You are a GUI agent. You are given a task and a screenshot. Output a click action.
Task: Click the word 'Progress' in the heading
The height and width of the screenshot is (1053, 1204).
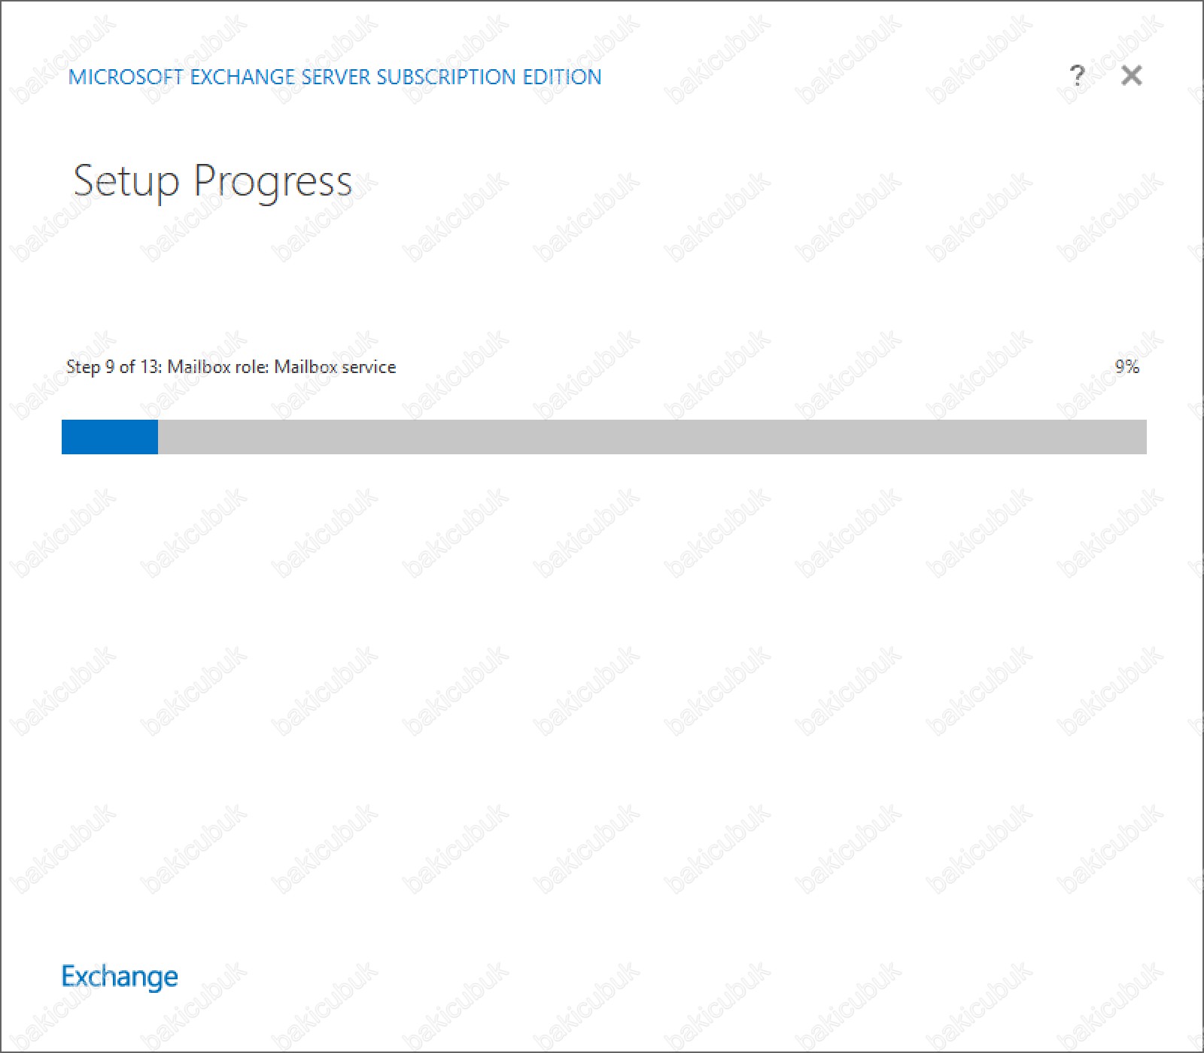[x=273, y=182]
